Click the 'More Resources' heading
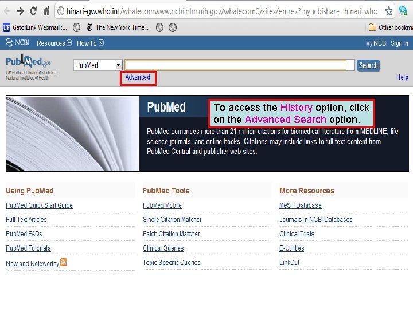Screen dimensions: 413x309 [306, 191]
